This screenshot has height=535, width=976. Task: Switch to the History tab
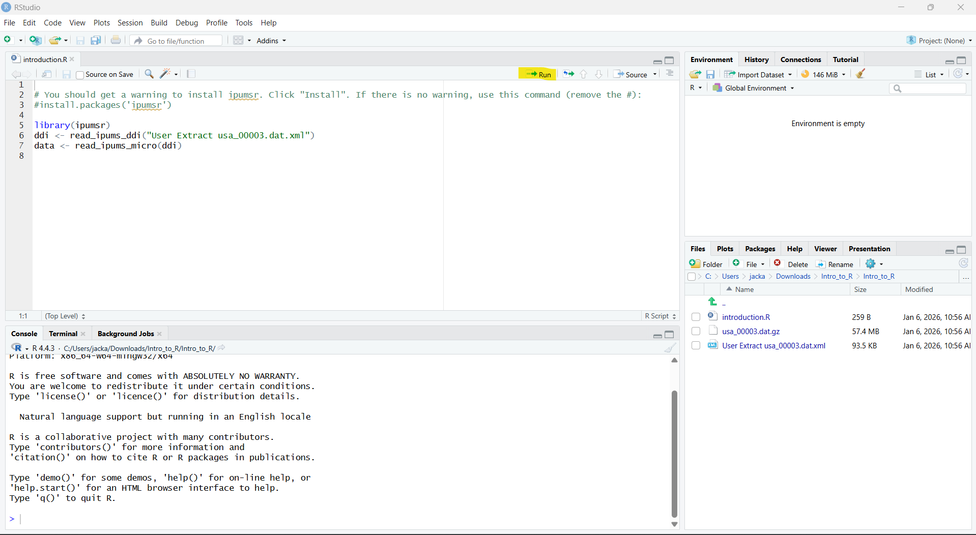tap(756, 60)
